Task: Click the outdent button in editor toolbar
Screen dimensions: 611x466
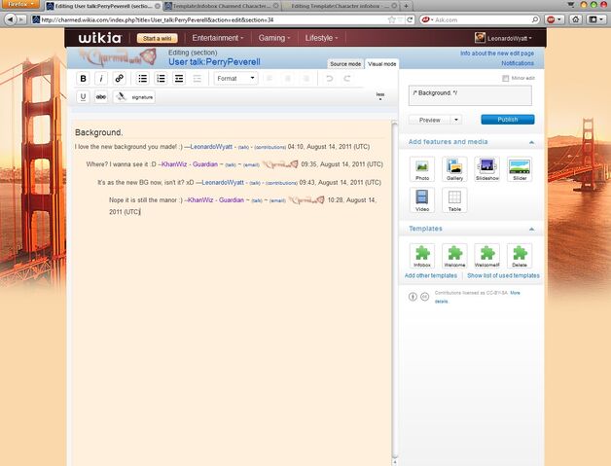Action: click(x=198, y=79)
